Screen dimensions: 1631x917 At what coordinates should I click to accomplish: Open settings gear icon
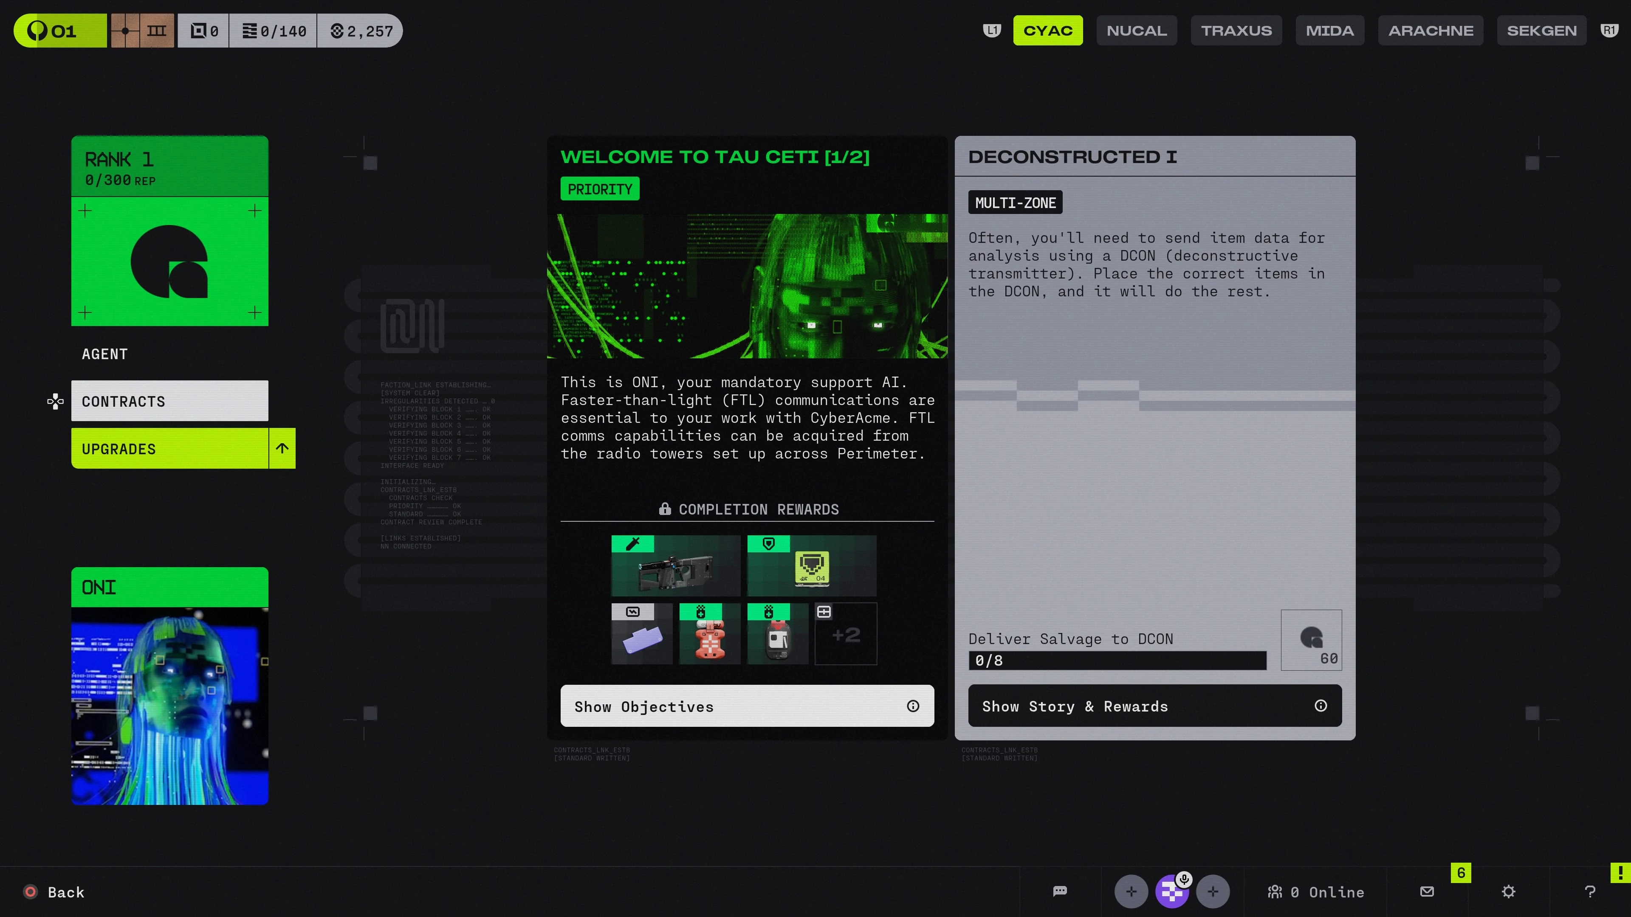pyautogui.click(x=1508, y=891)
